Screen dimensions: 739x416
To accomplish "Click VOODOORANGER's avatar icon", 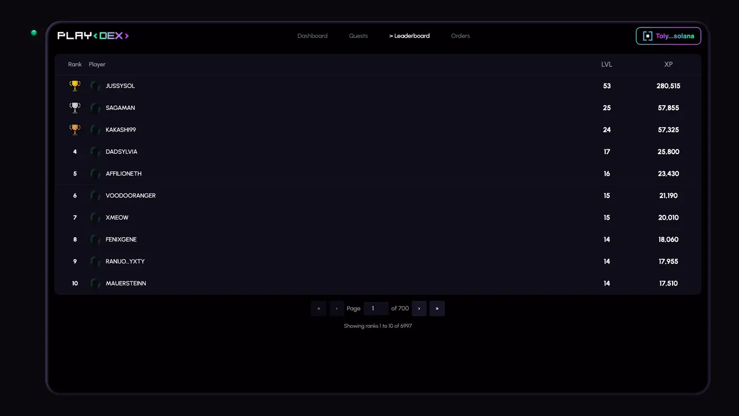I will (95, 196).
